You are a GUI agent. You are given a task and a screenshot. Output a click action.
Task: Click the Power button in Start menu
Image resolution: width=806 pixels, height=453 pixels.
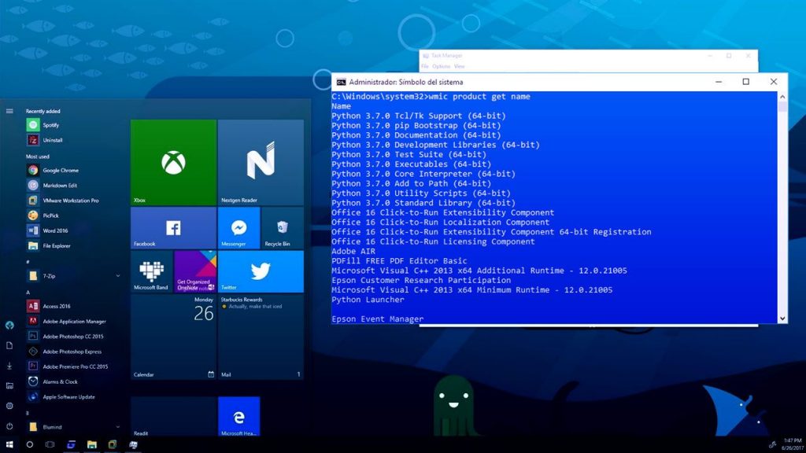coord(9,426)
